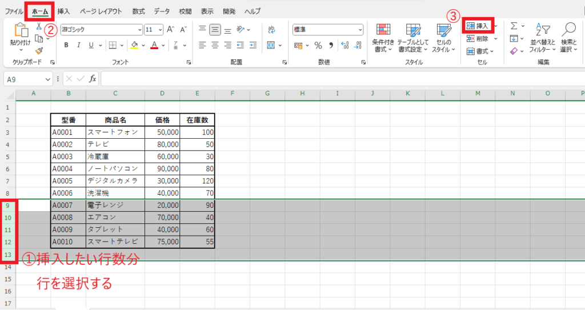Switch to the データ tab
The image size is (585, 310).
[x=162, y=11]
